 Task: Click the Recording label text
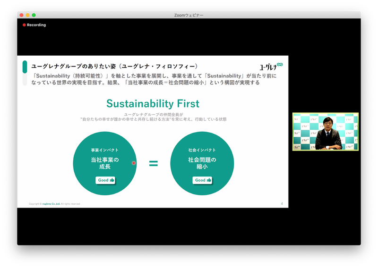pyautogui.click(x=36, y=25)
